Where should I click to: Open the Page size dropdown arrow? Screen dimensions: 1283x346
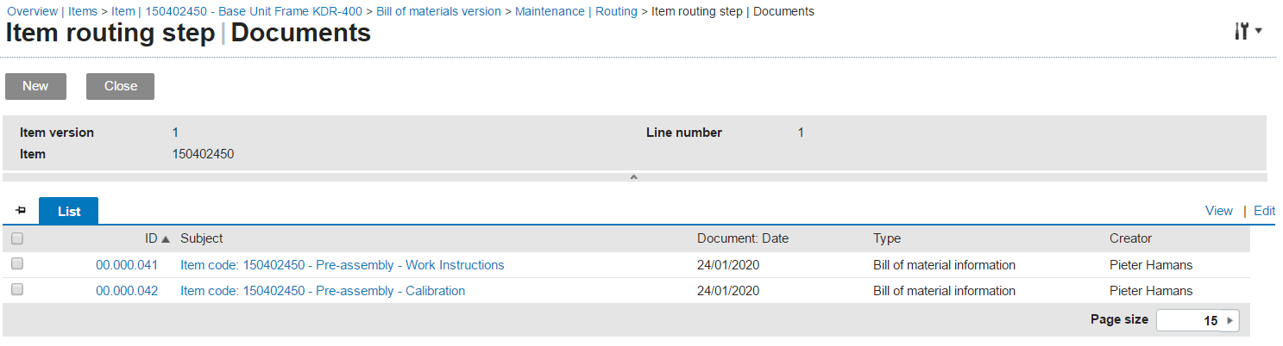1230,320
